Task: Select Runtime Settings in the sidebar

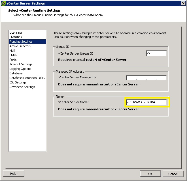Action: click(21, 42)
